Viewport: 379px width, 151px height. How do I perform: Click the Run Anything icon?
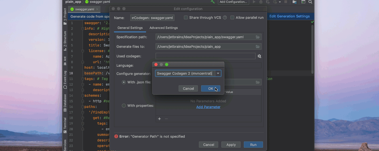point(303,2)
